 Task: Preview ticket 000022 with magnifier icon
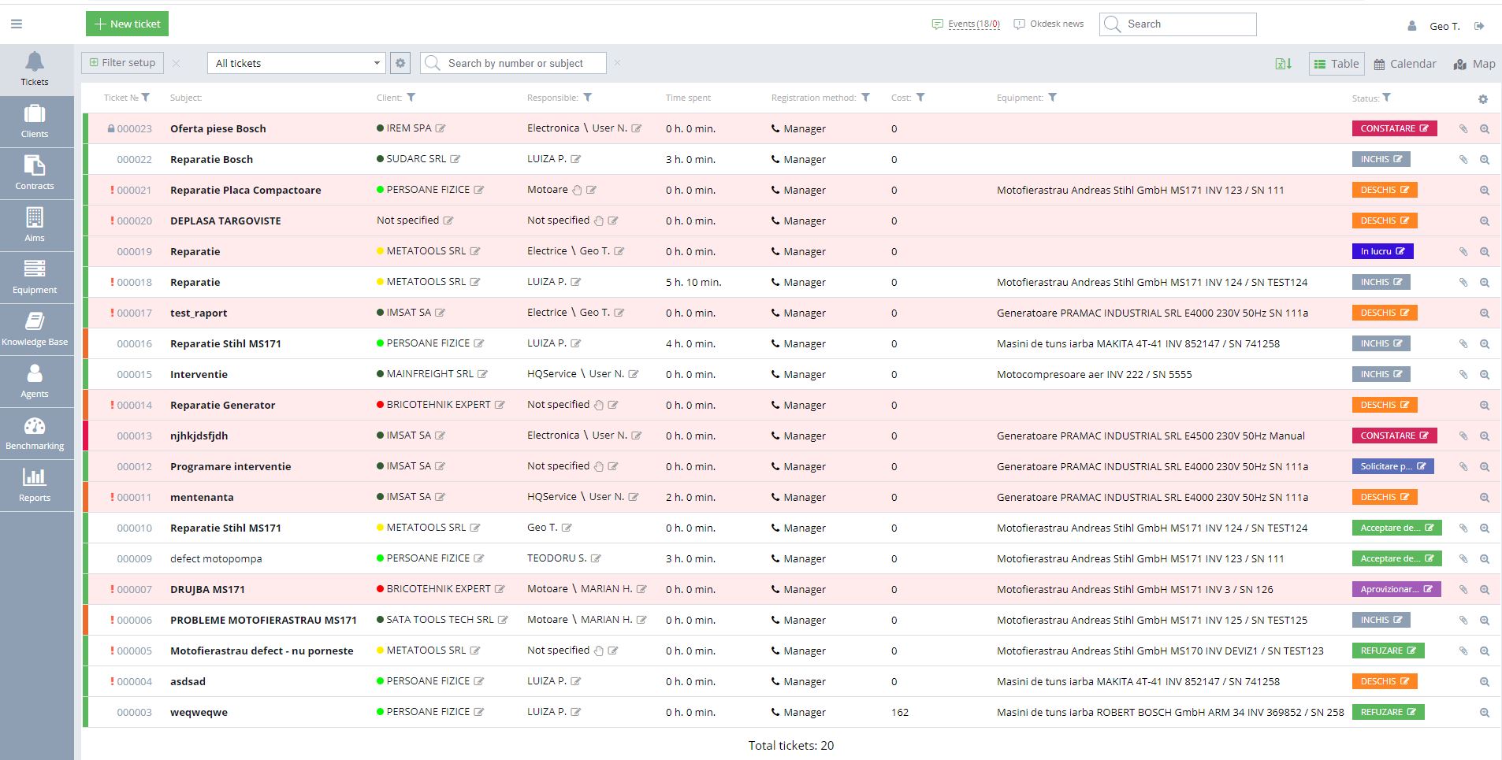point(1484,160)
